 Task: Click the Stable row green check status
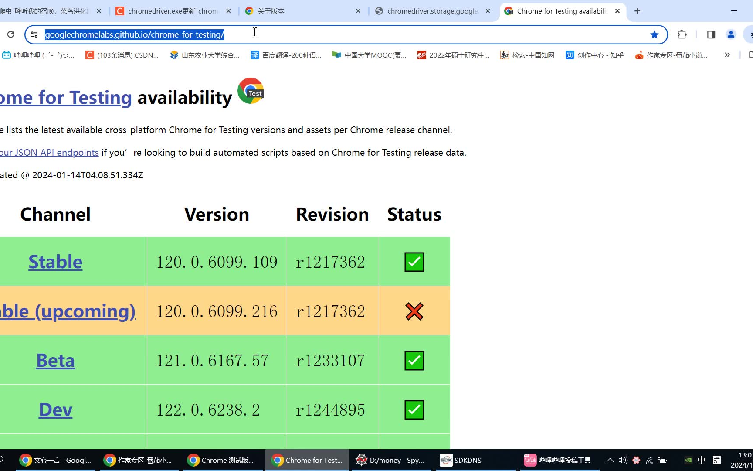point(414,262)
